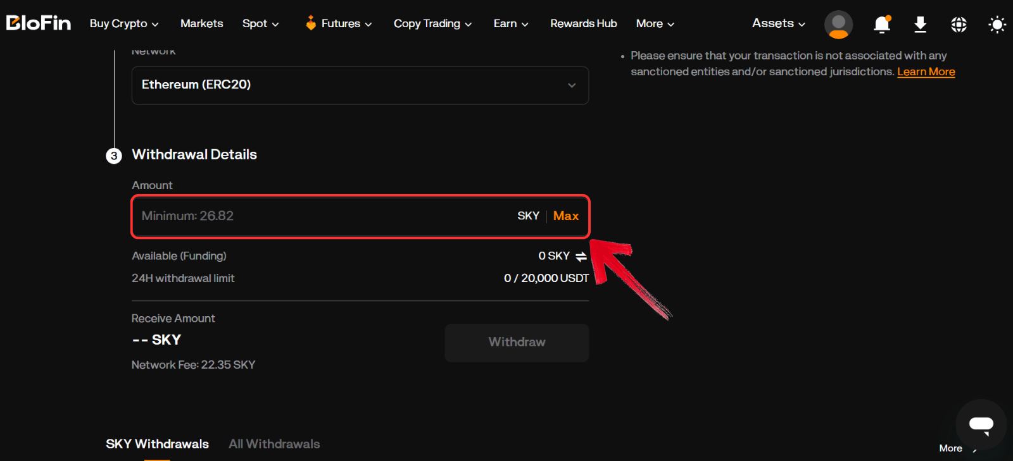Screen dimensions: 1013x461
Task: Click the BloFin logo
Action: pyautogui.click(x=39, y=23)
